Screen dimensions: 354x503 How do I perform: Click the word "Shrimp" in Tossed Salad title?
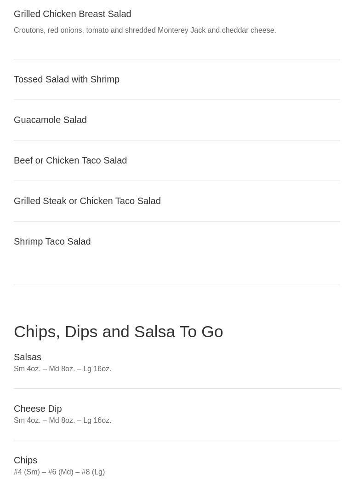[105, 80]
